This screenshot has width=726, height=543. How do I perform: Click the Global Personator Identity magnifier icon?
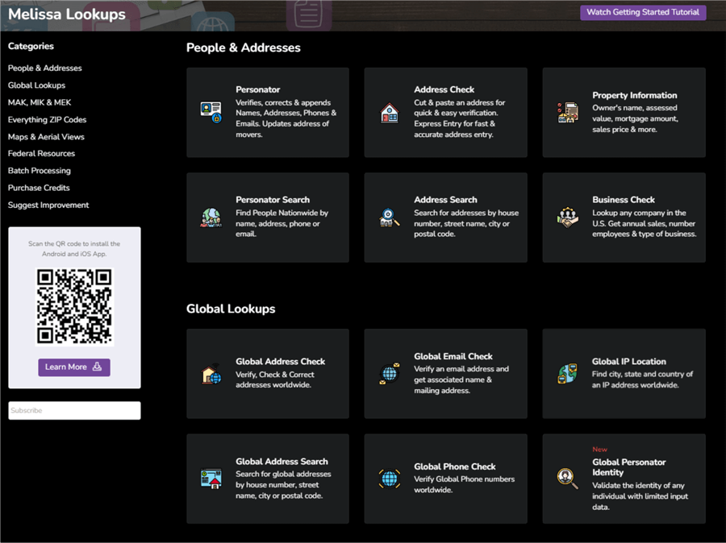tap(568, 479)
